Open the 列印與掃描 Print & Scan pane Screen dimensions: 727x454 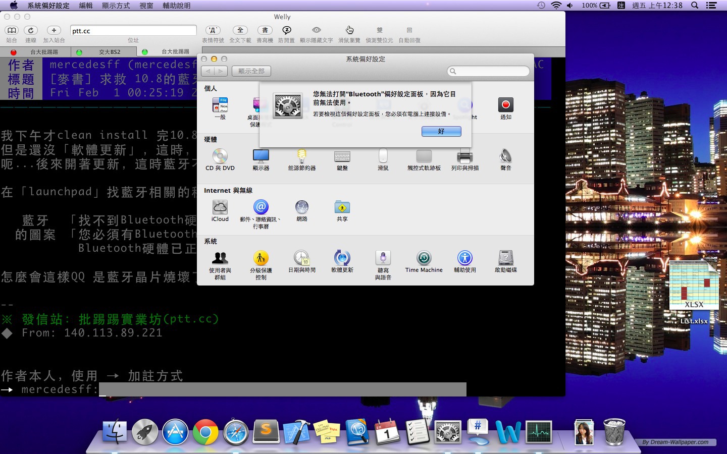tap(465, 159)
